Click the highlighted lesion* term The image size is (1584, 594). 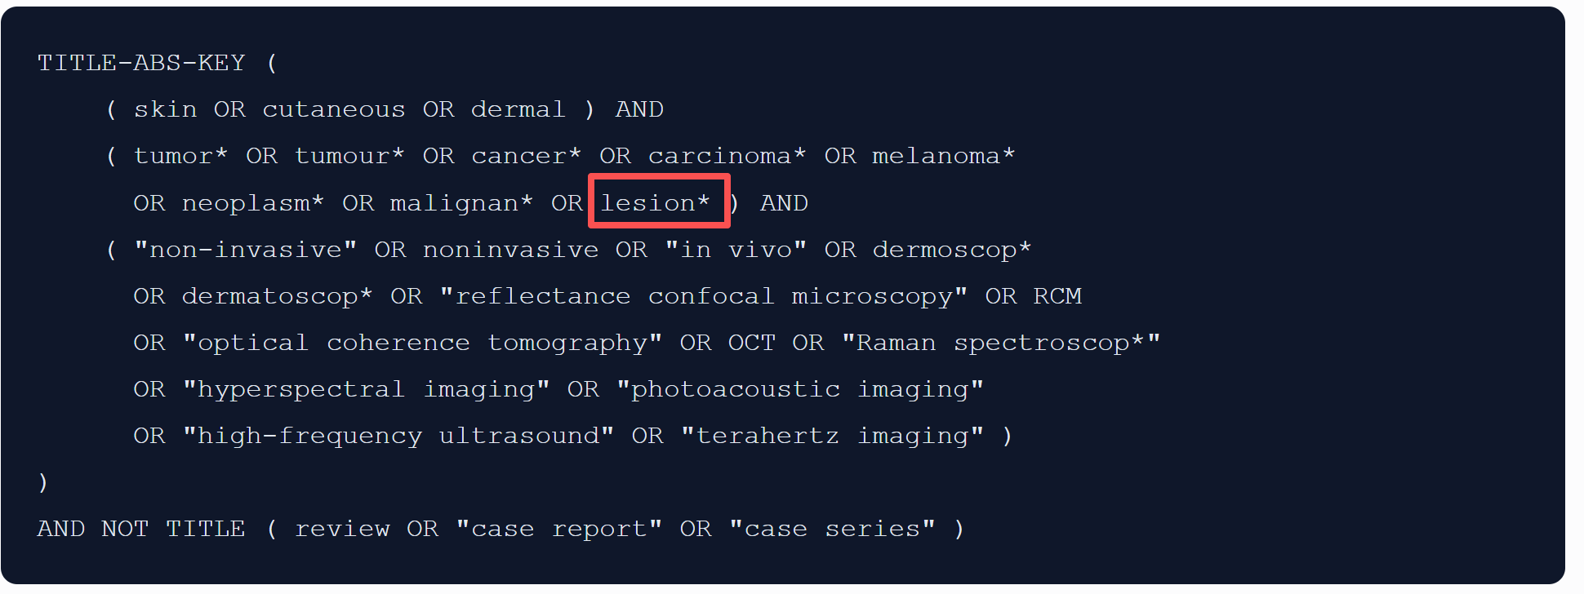coord(656,202)
